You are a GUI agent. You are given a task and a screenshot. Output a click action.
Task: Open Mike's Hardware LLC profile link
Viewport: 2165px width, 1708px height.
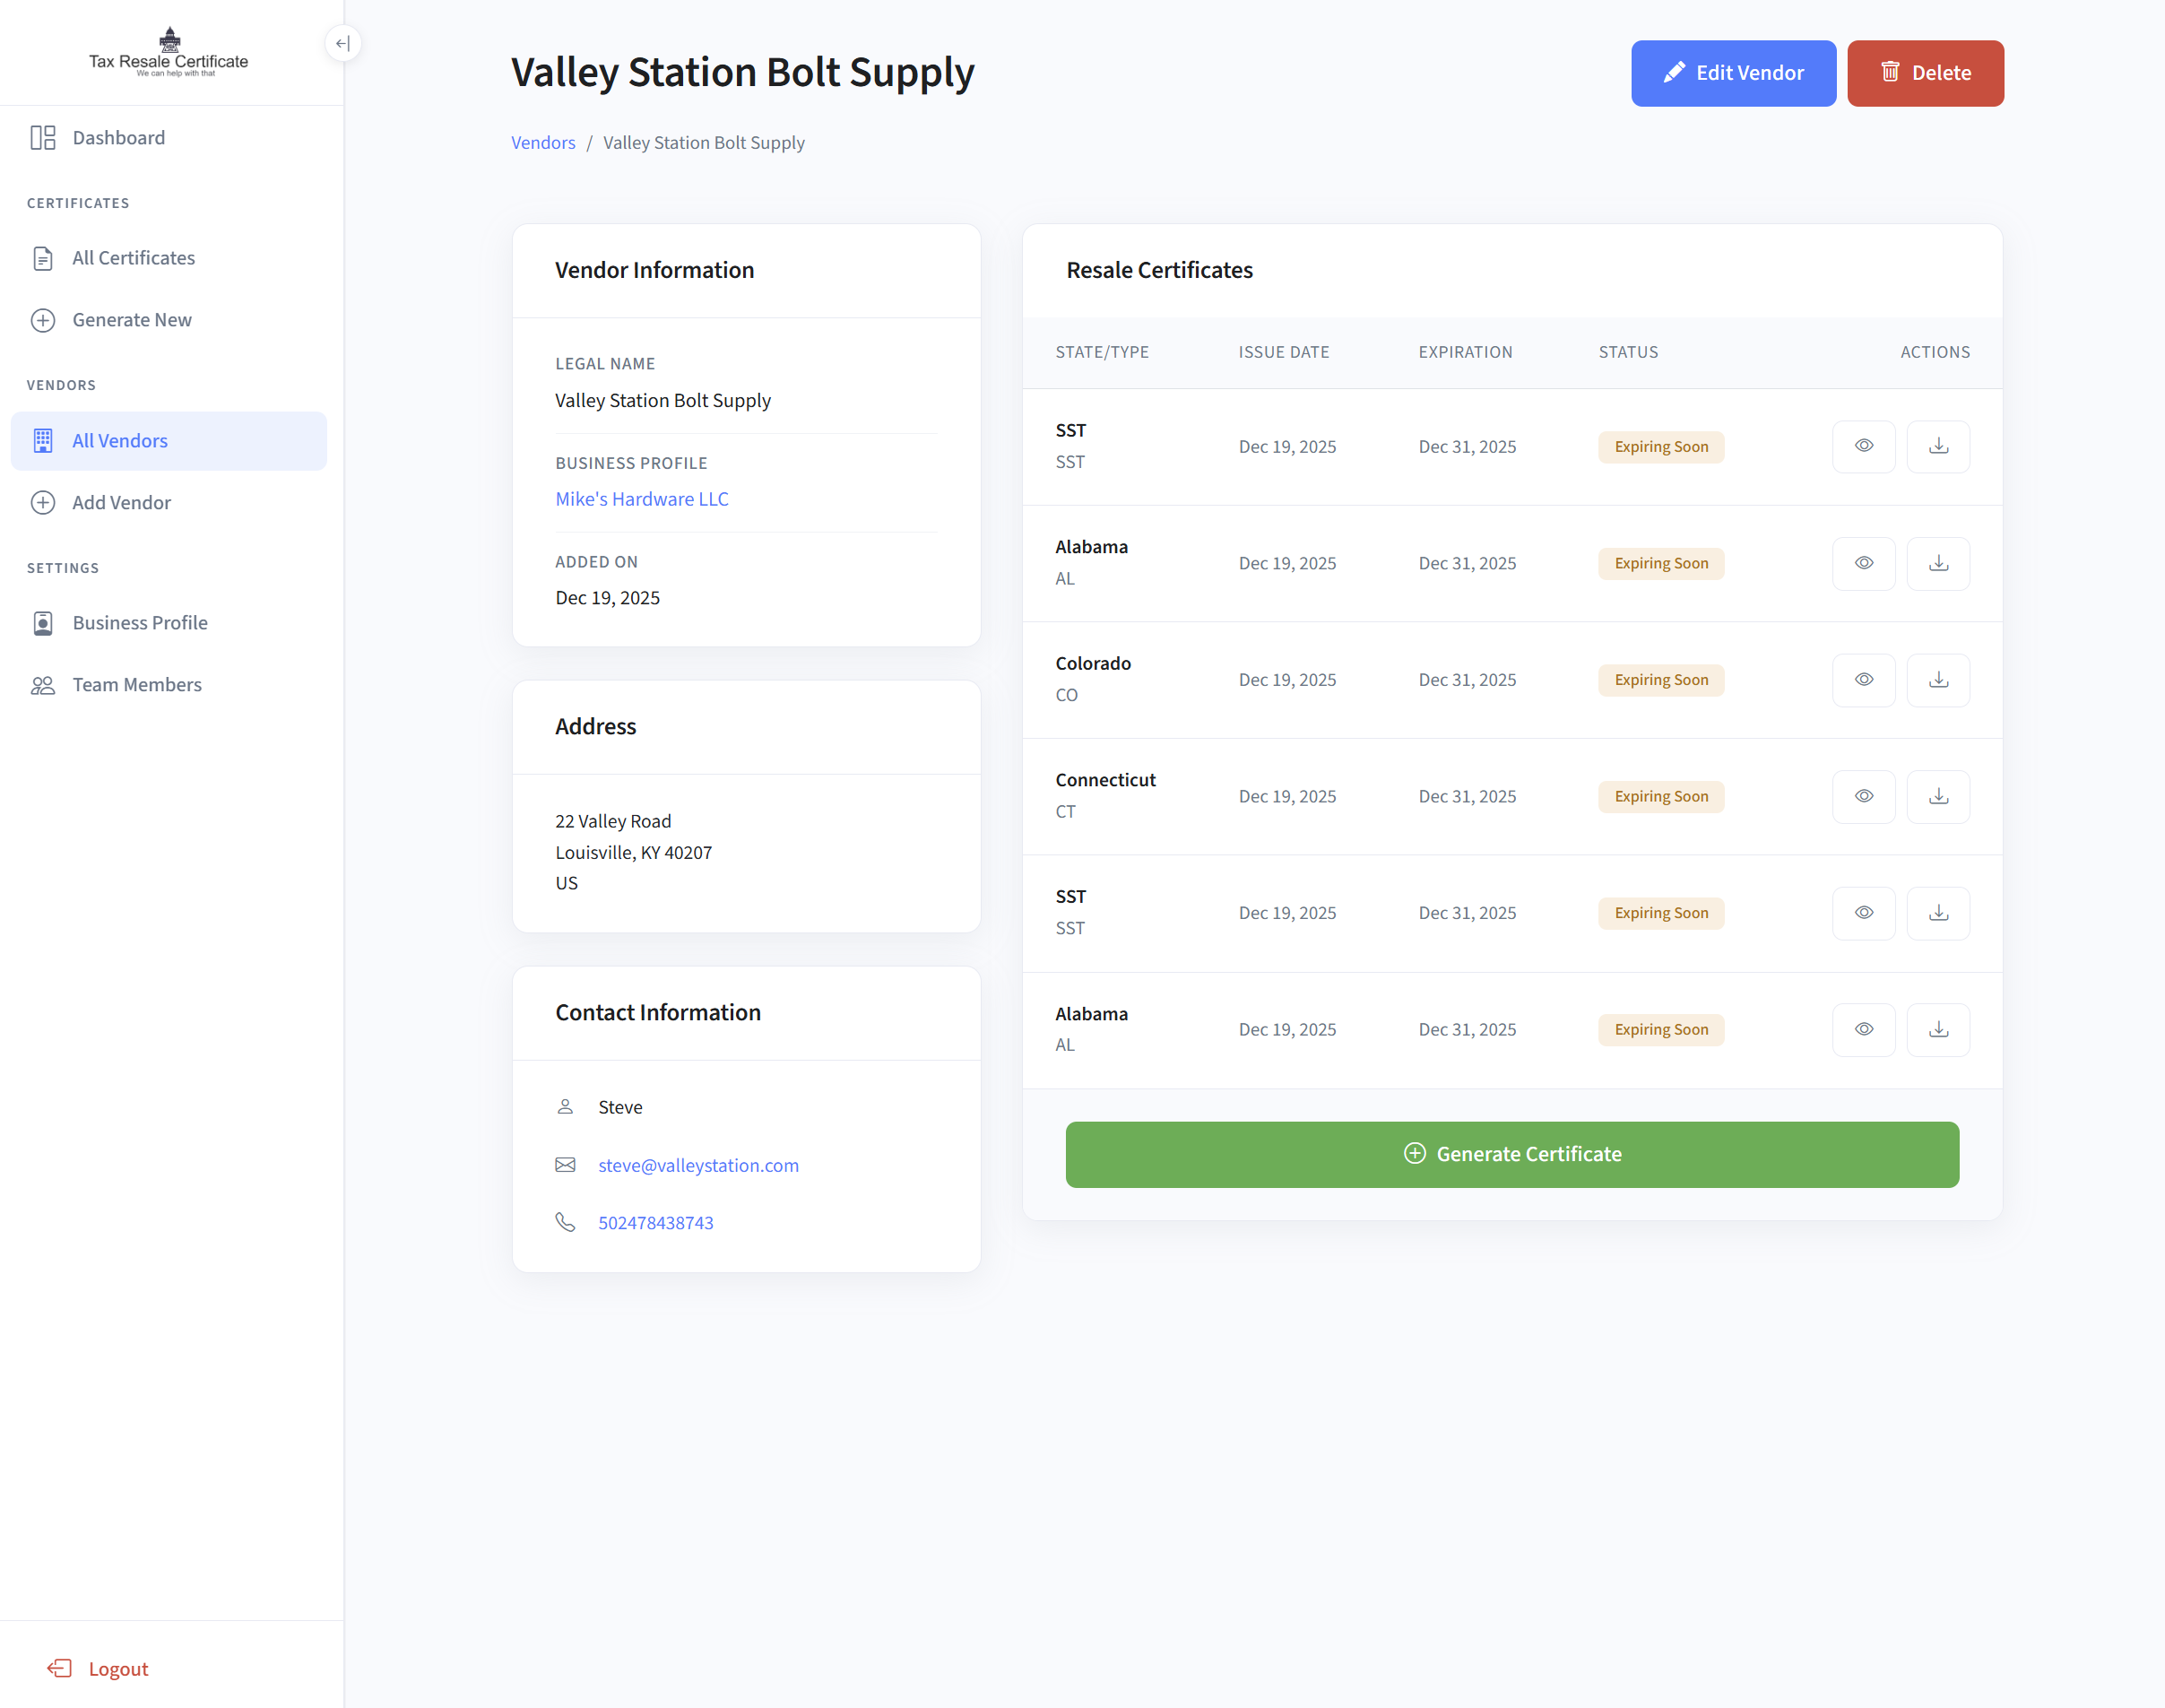(x=641, y=498)
